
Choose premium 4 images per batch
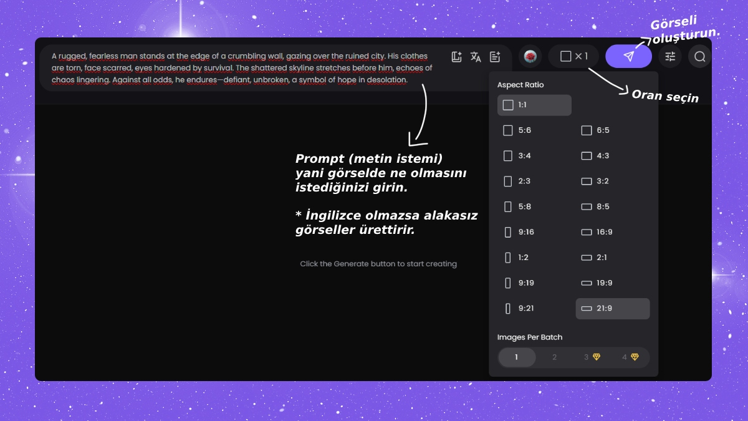[x=630, y=357]
